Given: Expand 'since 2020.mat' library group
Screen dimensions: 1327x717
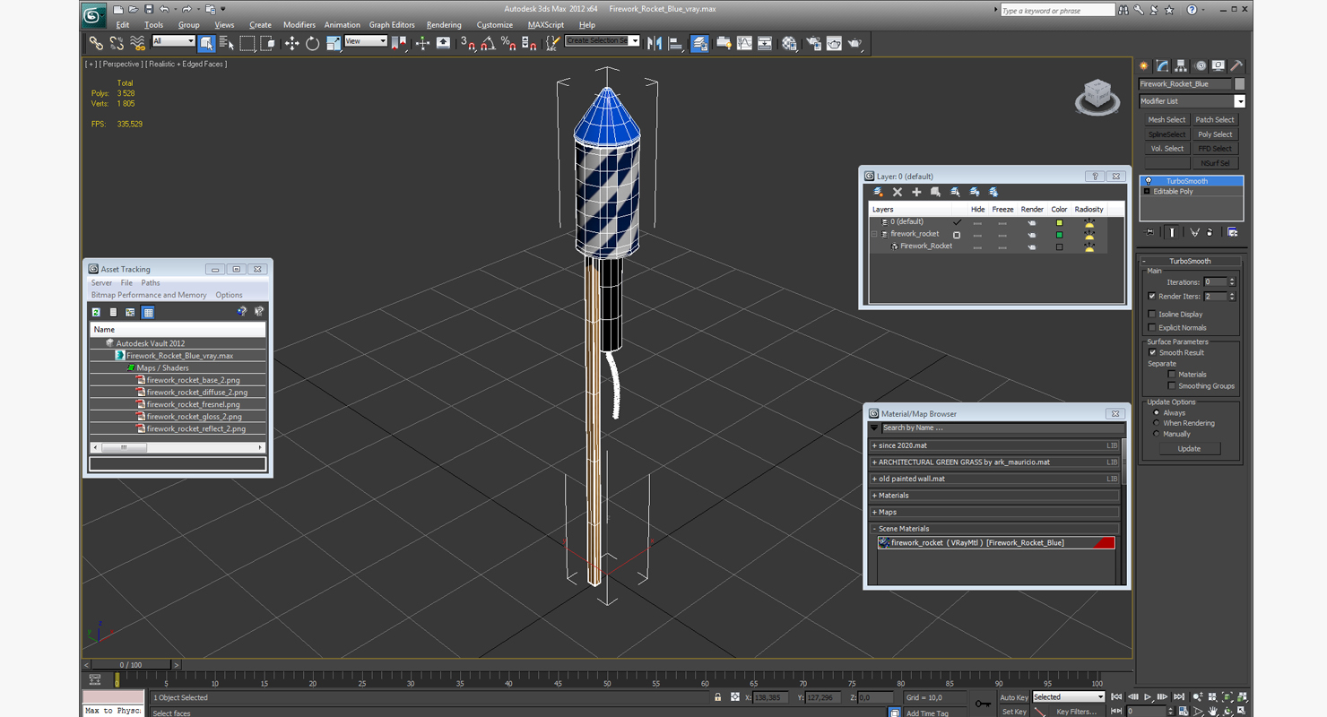Looking at the screenshot, I should point(874,445).
